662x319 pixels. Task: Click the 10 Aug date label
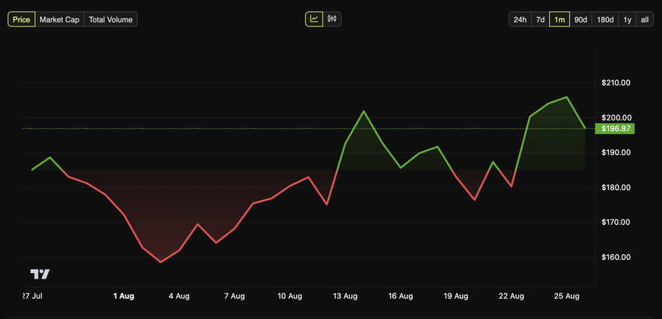tap(290, 296)
